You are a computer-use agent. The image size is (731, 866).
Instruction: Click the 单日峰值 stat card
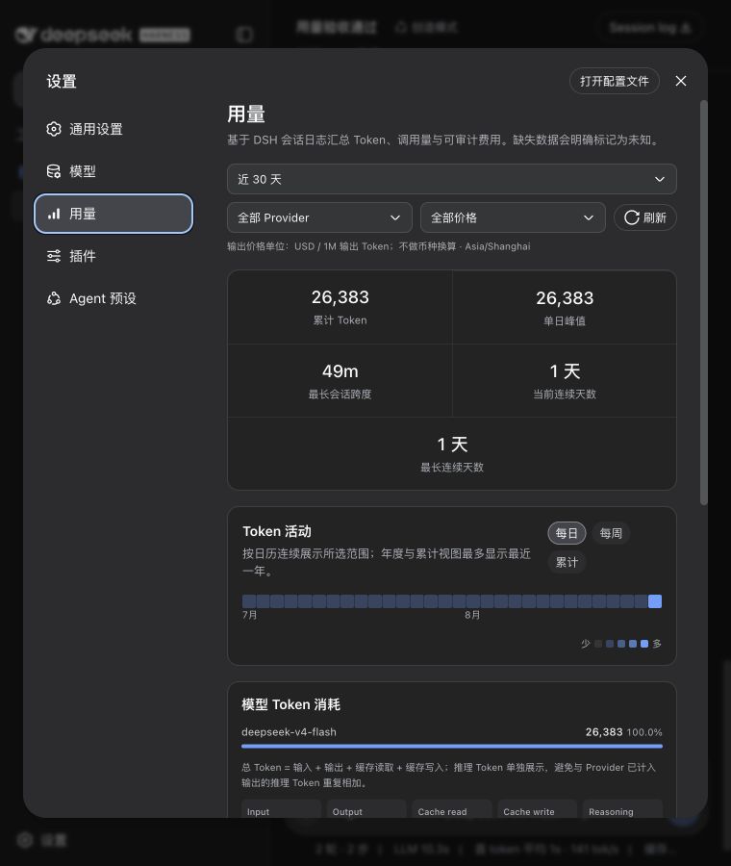pos(565,307)
